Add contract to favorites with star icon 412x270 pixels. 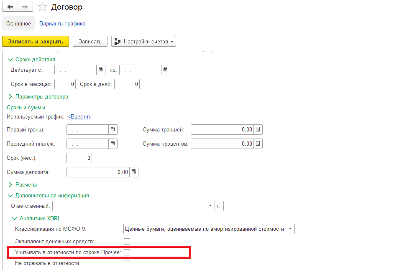pos(42,7)
